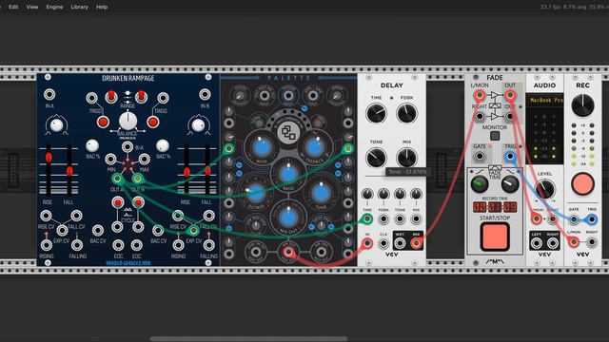
Task: Click the MIN output jack
Action: [110, 159]
